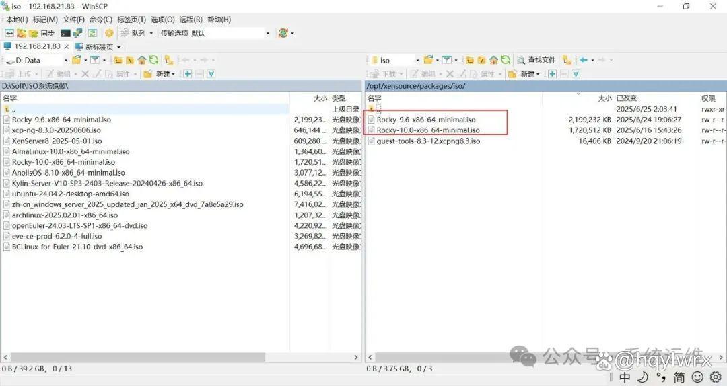
Task: Select xcp-ng-8.3.0-20250606.iso in local panel
Action: click(x=57, y=130)
